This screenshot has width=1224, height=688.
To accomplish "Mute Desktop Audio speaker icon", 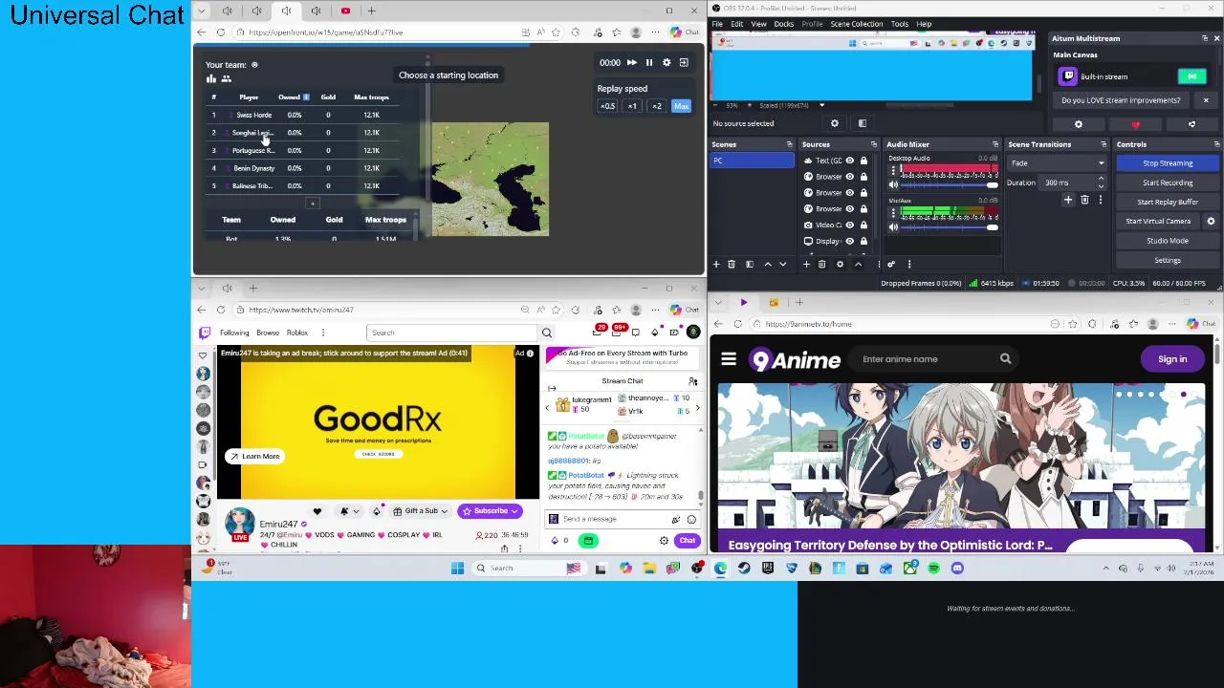I will tap(893, 184).
